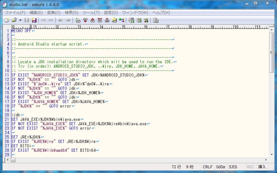Create a new file with the toolbar icon
Image resolution: width=277 pixels, height=173 pixels.
click(7, 20)
